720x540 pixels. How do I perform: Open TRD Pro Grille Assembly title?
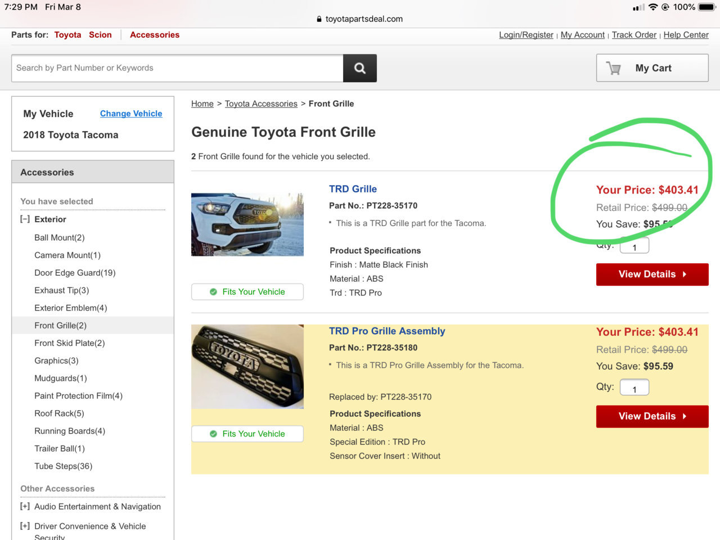click(387, 331)
